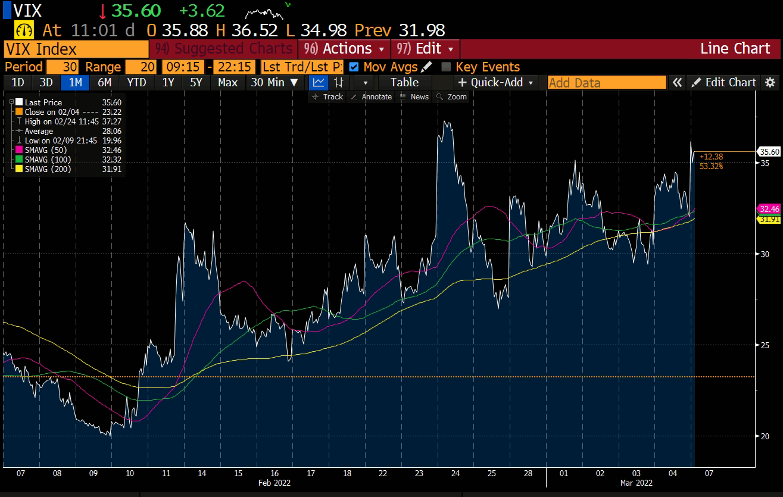Select the 6M range tab
Screen dimensions: 783x497
(104, 83)
